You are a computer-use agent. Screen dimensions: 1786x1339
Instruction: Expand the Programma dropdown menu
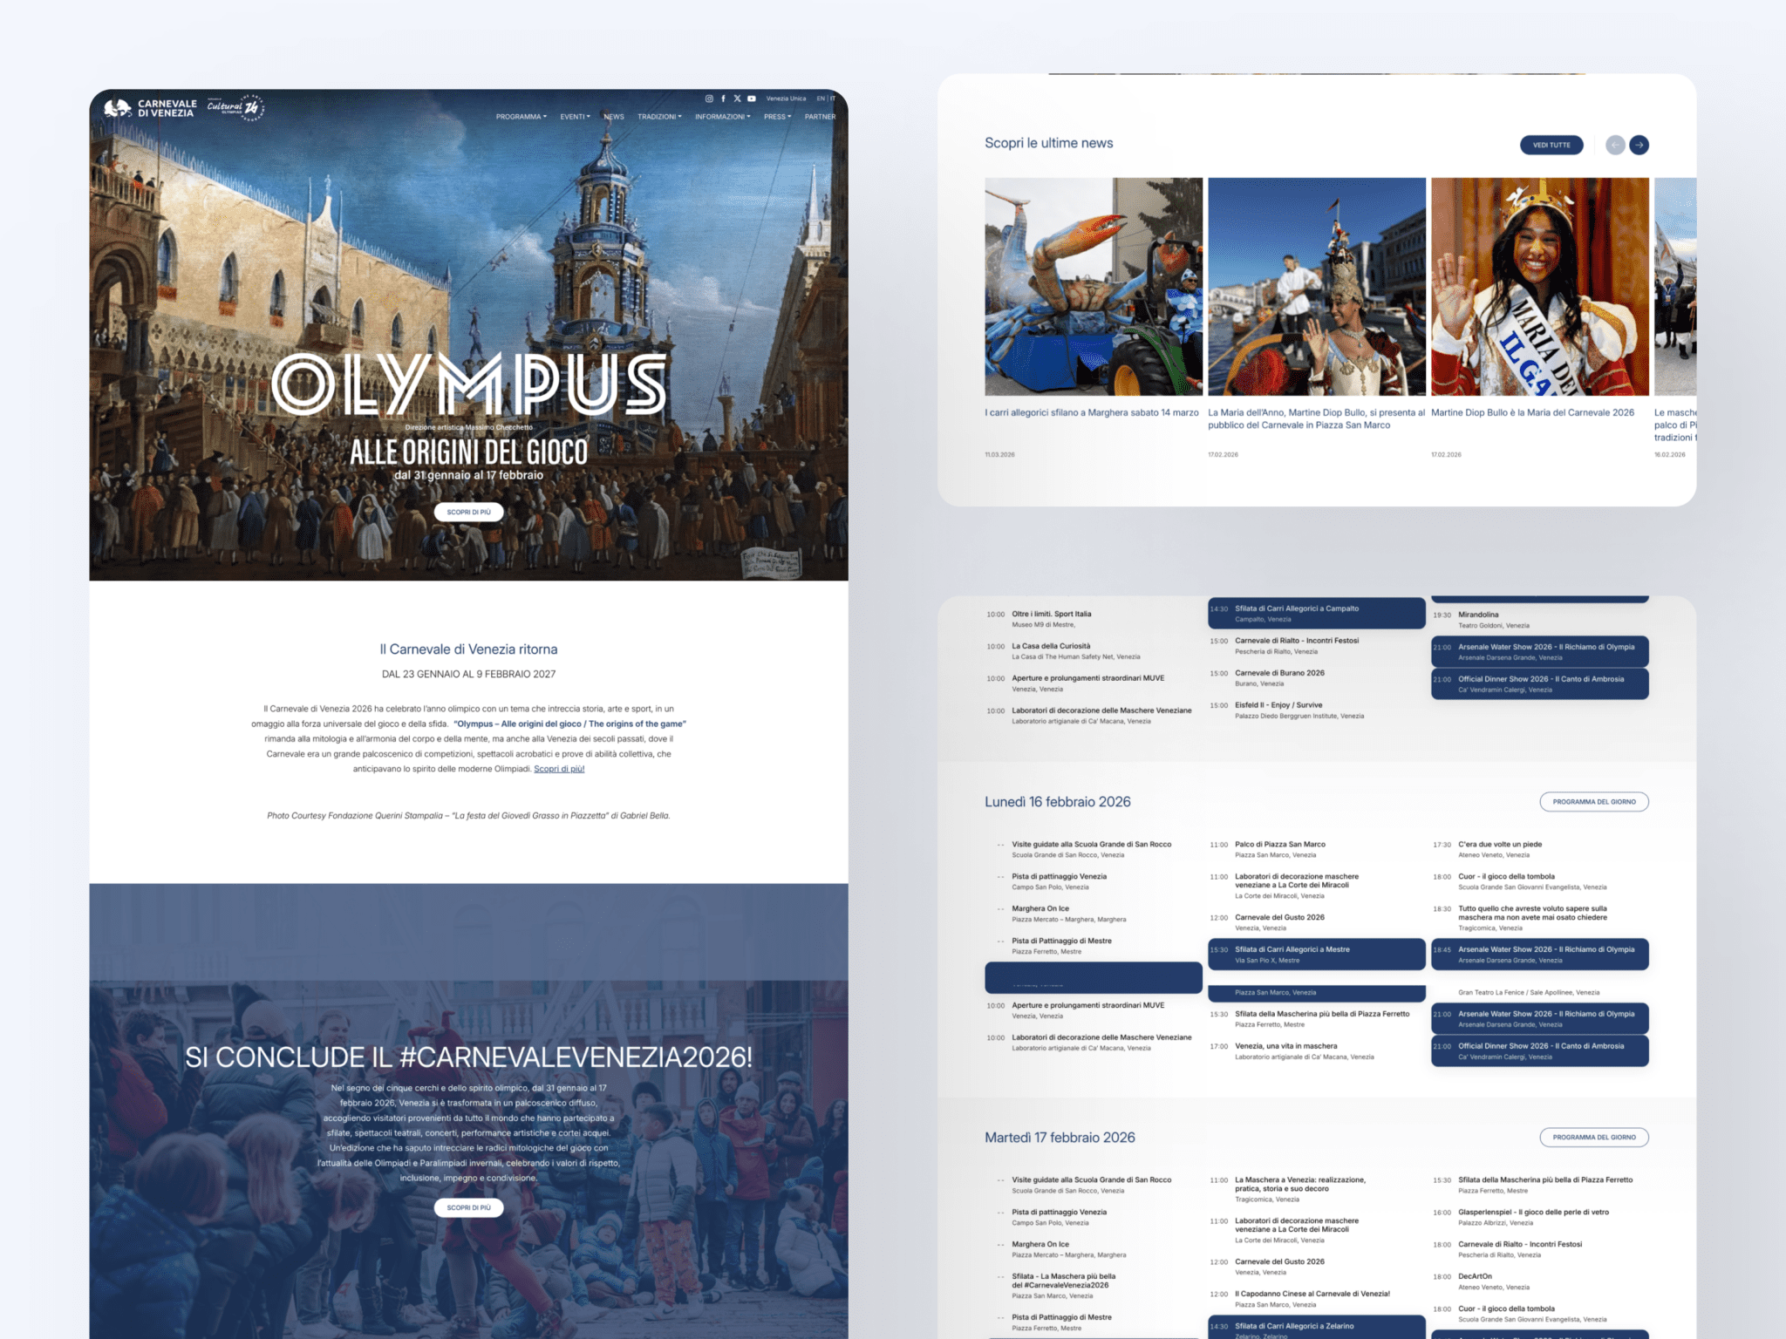(521, 117)
